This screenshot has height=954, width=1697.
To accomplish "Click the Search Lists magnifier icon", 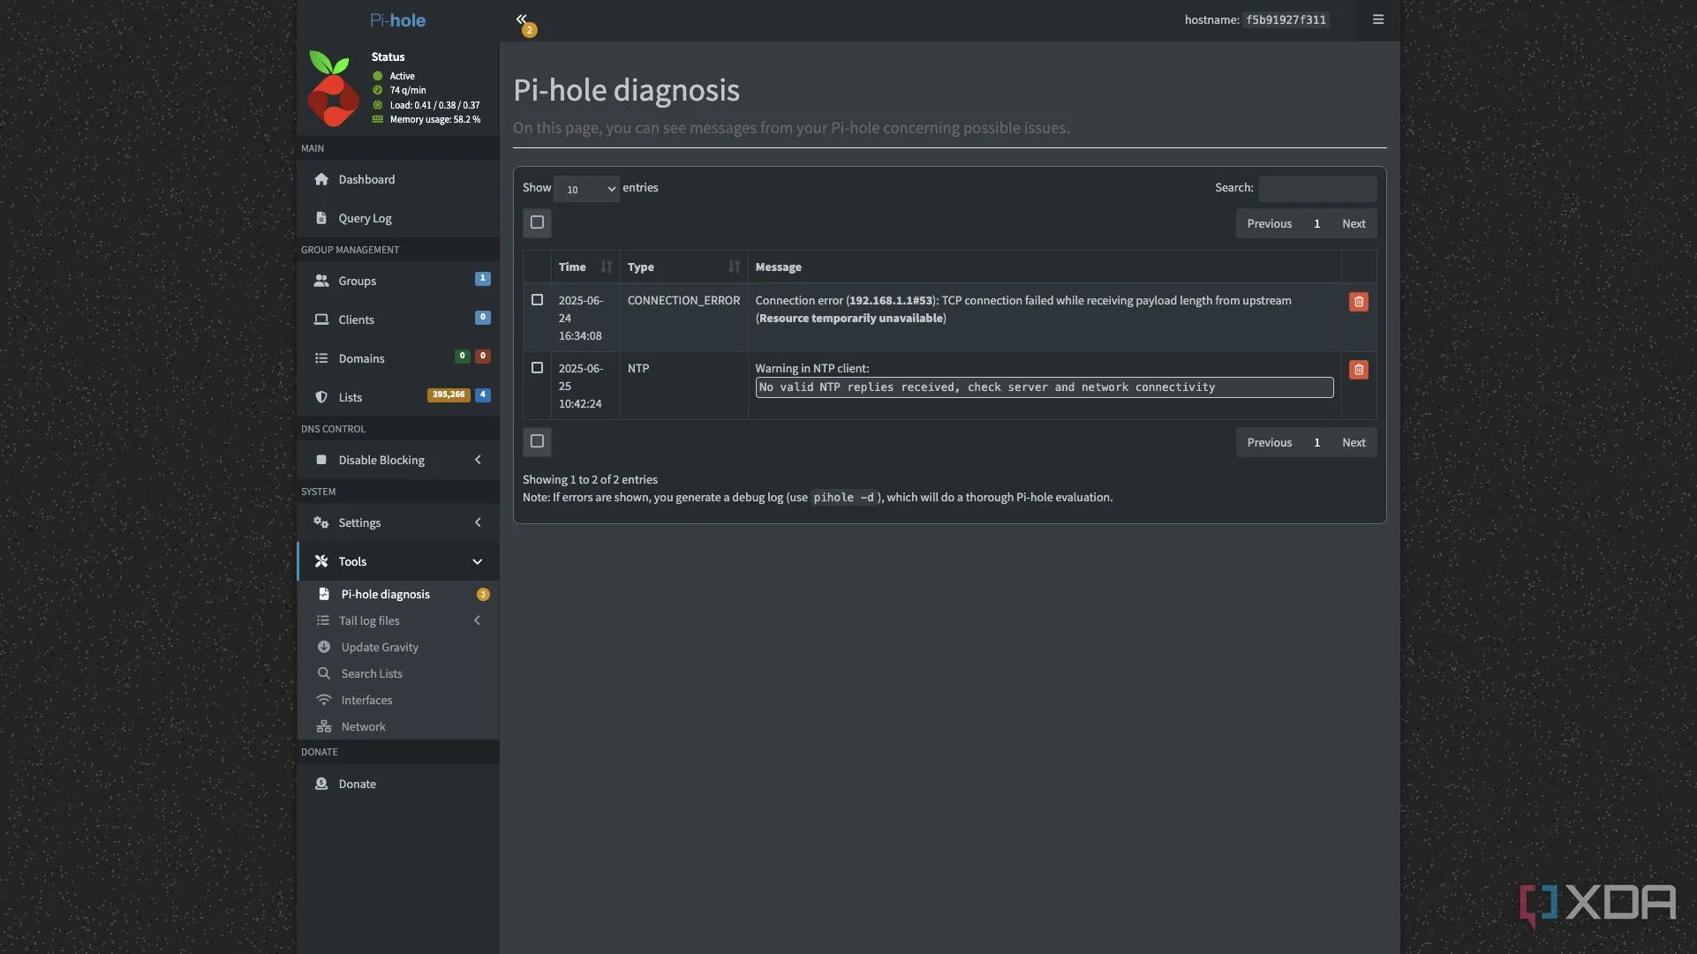I will pos(324,673).
